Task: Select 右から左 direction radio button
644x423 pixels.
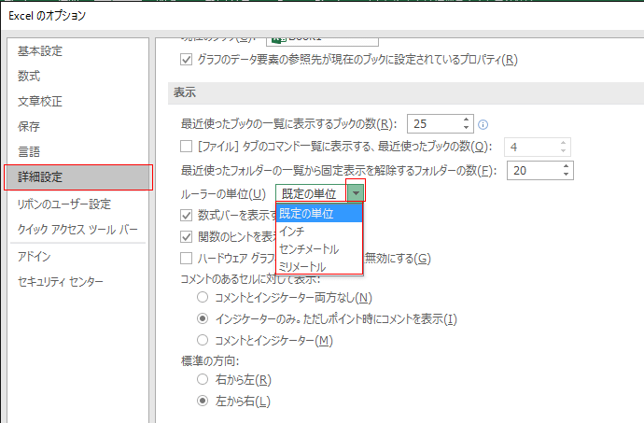Action: [x=203, y=379]
